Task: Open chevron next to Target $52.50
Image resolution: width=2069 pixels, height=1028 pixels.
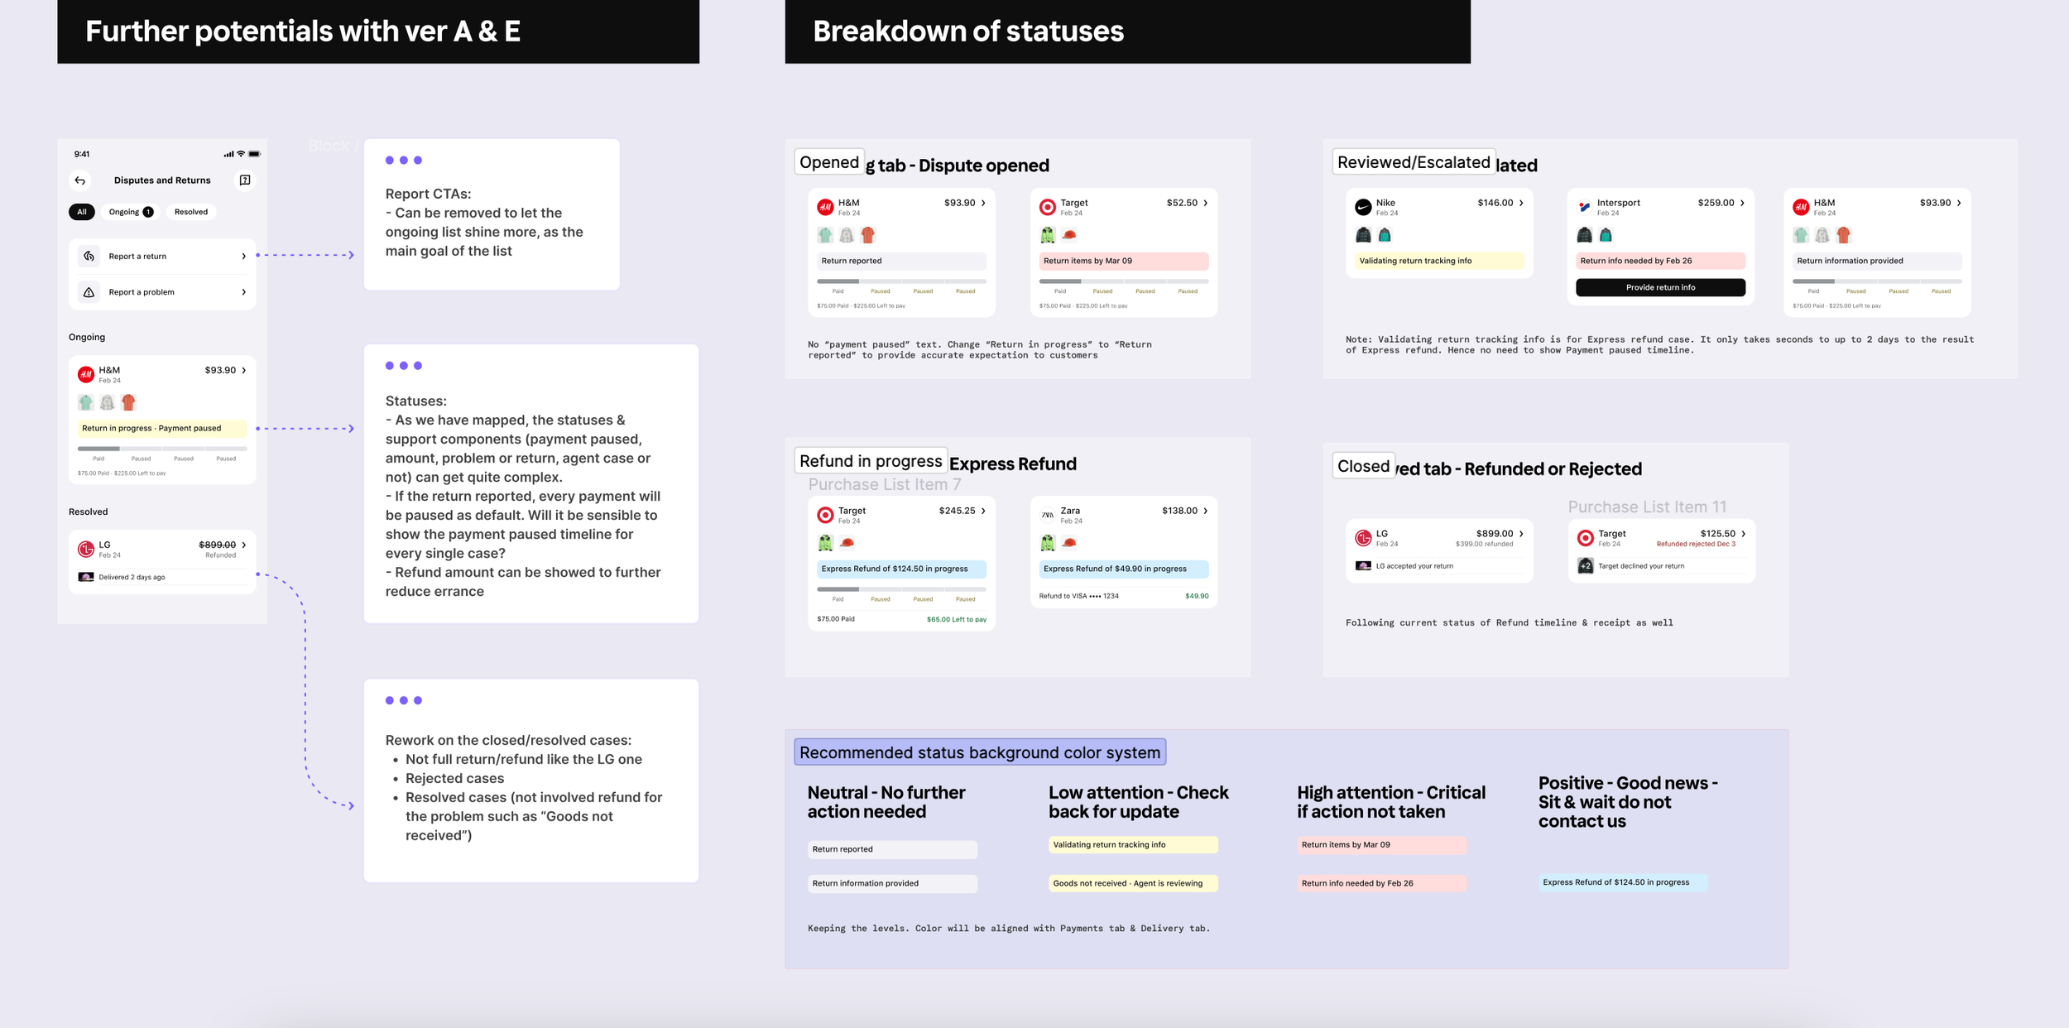Action: [1205, 203]
